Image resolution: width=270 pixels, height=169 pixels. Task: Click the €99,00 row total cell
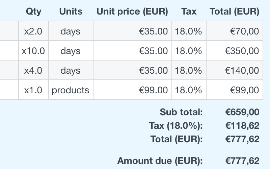[x=244, y=90]
